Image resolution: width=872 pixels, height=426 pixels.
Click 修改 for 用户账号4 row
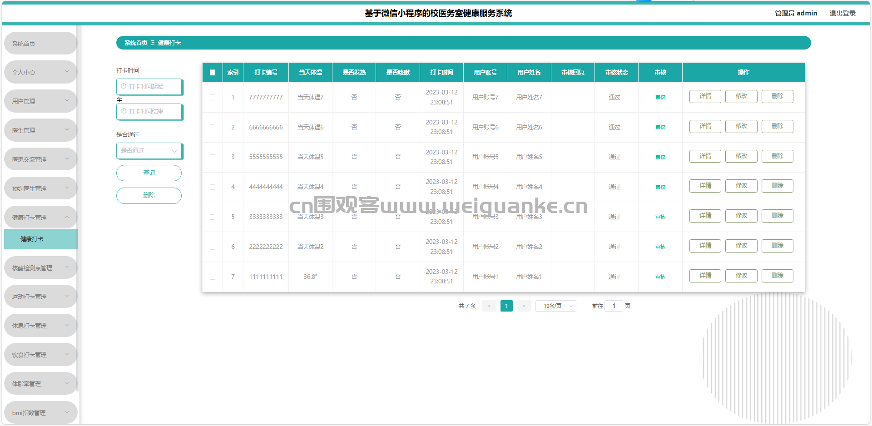pos(741,186)
